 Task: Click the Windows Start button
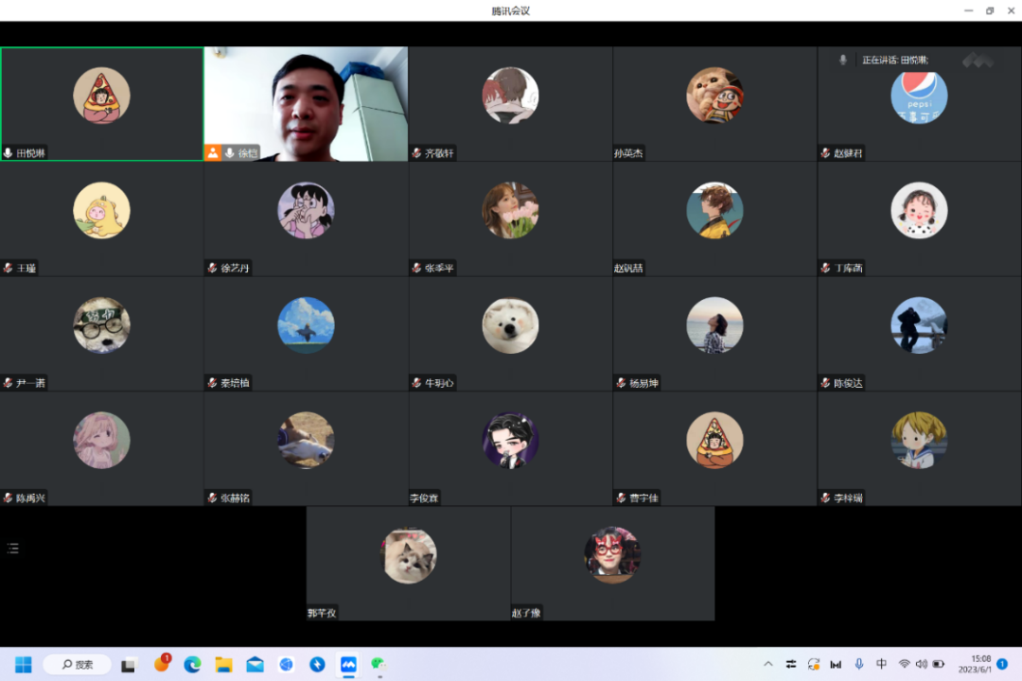23,664
